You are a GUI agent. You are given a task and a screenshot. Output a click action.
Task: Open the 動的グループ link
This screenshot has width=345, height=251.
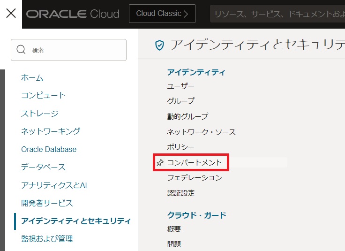coord(187,116)
